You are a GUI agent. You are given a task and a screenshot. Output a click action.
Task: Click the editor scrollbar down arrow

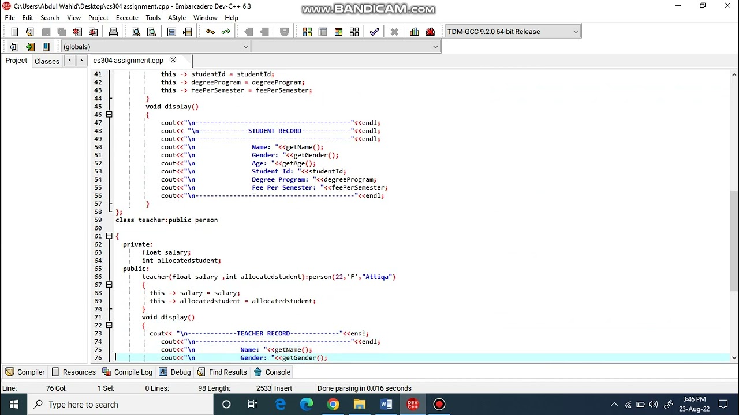tap(734, 357)
